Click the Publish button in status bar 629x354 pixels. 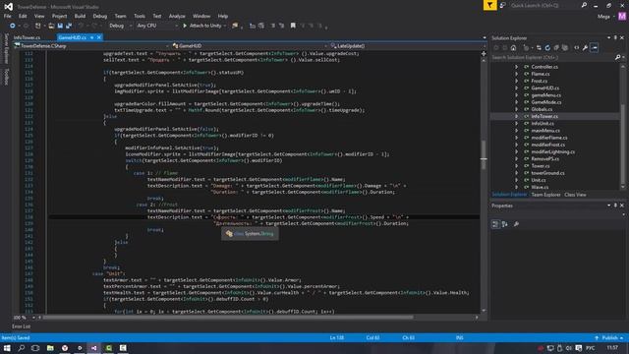[x=609, y=337]
